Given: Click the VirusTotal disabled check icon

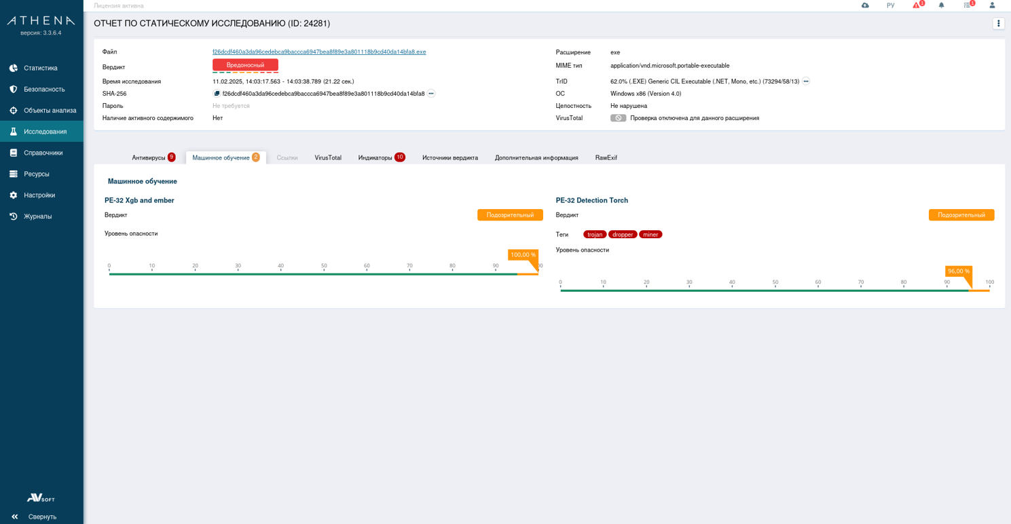Looking at the screenshot, I should click(618, 118).
